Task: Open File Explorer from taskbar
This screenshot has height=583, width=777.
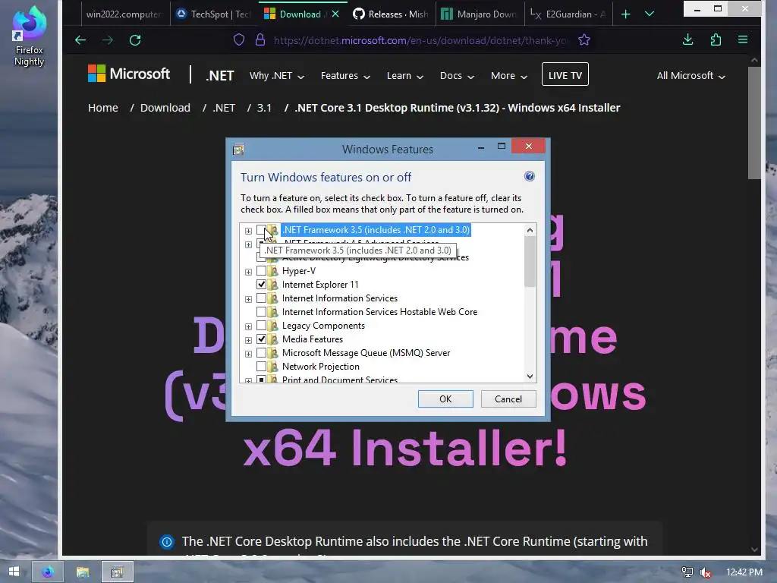Action: pos(82,572)
